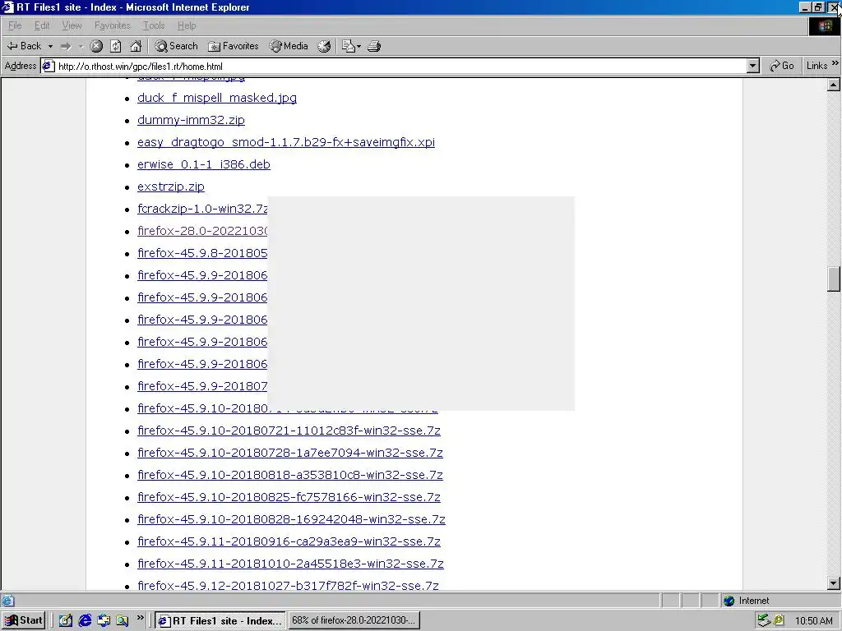Image resolution: width=842 pixels, height=631 pixels.
Task: Open the Favorites pane
Action: [x=233, y=46]
